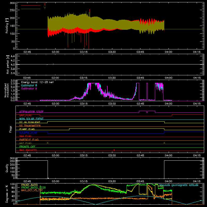The image size is (207, 207).
Task: Click the FLARE_FLAG label
Action: pos(27,129)
